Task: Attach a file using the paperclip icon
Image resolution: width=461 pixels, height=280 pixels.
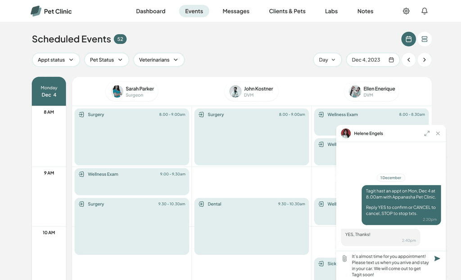Action: pyautogui.click(x=344, y=258)
